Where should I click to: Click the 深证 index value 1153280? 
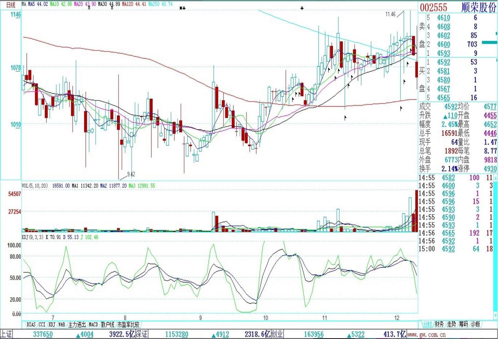pos(176,335)
